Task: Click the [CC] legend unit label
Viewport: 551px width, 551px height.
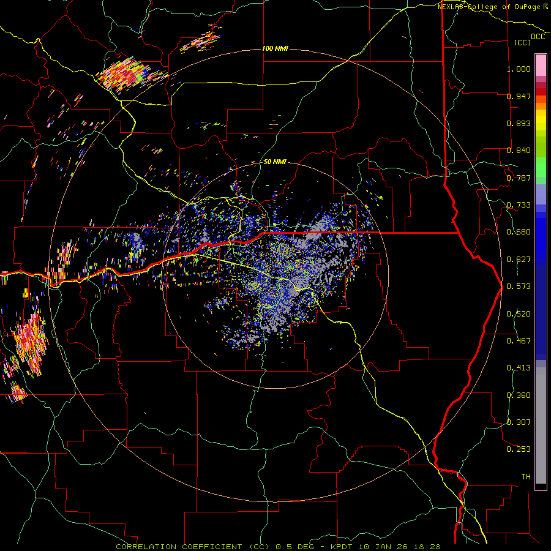Action: pyautogui.click(x=523, y=42)
